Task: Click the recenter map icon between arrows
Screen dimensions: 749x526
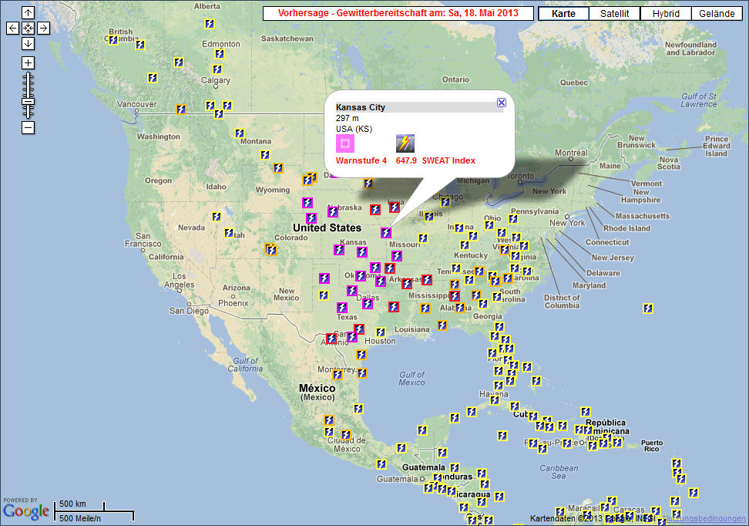Action: point(29,29)
